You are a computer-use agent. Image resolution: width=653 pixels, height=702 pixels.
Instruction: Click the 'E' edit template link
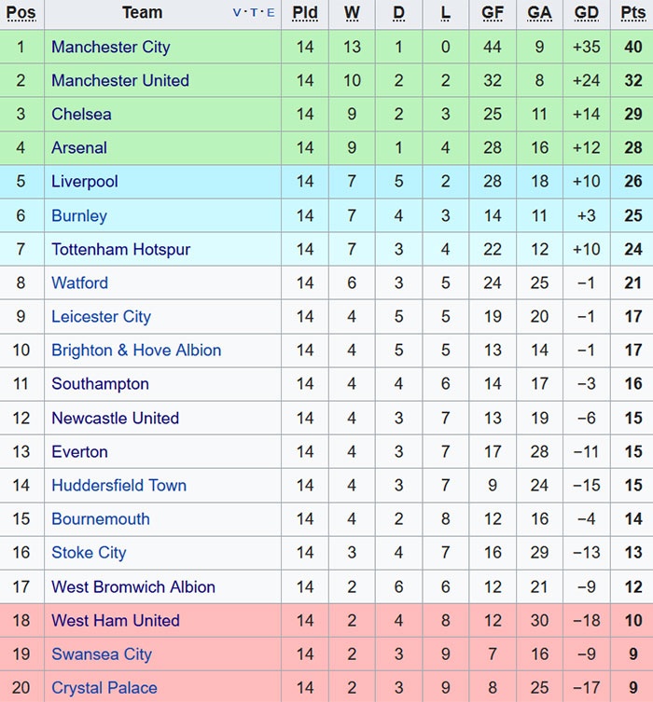(271, 13)
